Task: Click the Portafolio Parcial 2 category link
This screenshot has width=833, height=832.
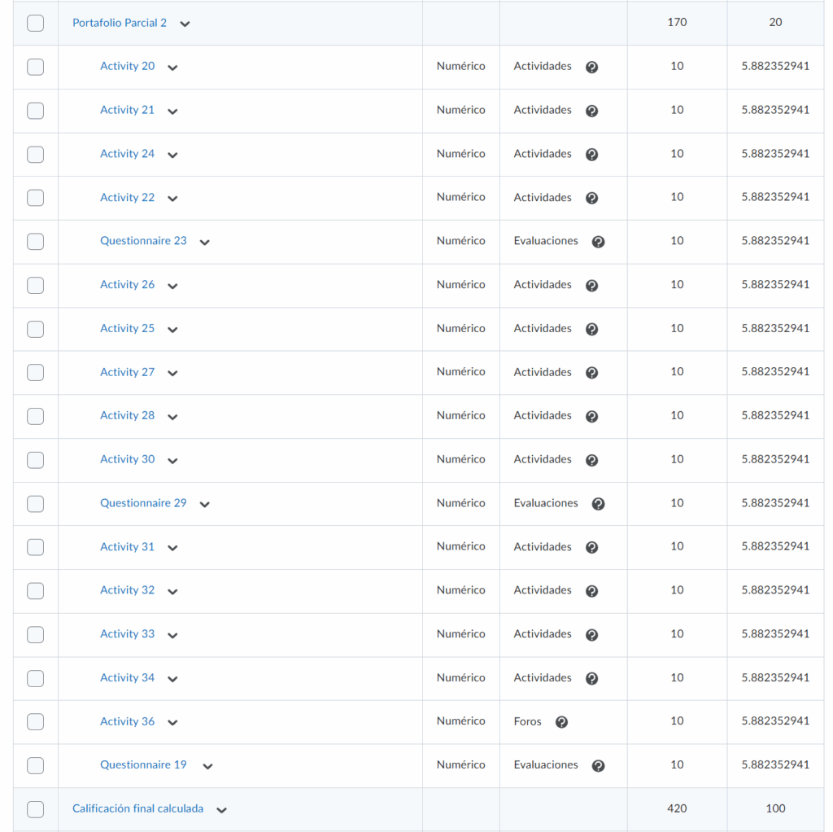Action: pyautogui.click(x=120, y=23)
